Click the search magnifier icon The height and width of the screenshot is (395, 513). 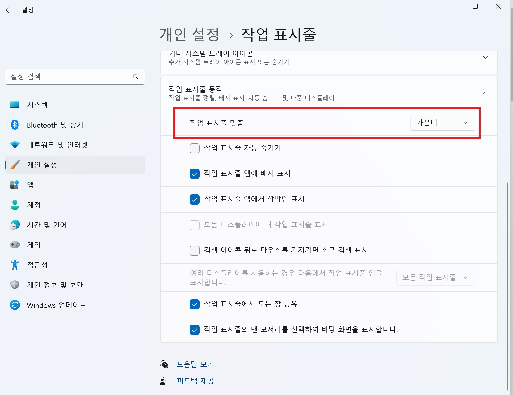click(136, 77)
